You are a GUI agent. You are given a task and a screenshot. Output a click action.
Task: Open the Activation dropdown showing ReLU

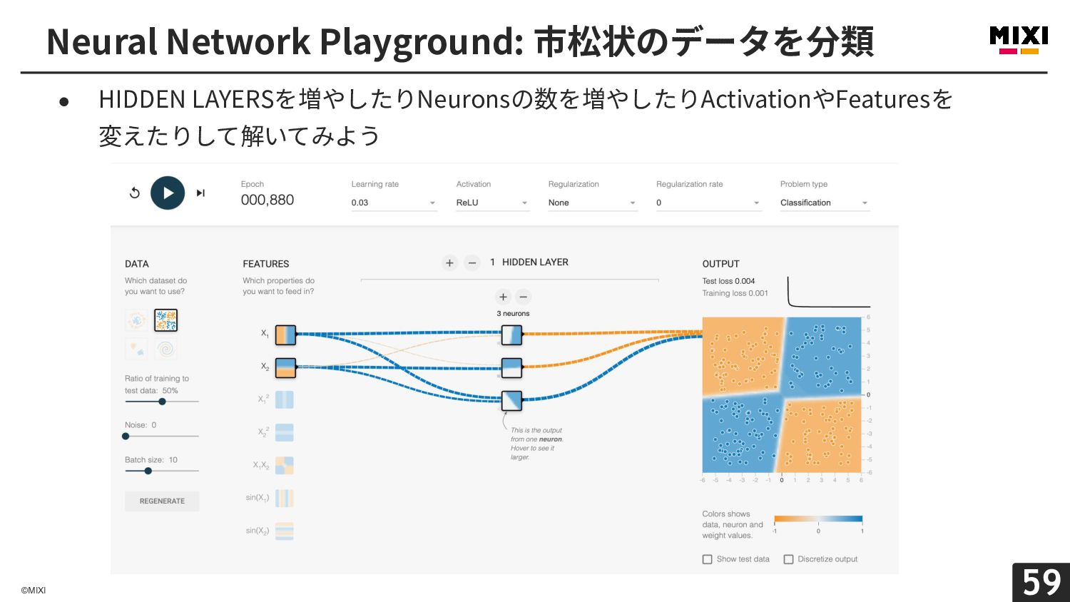pyautogui.click(x=492, y=203)
